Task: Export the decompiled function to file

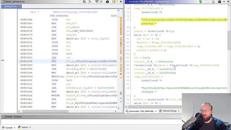Action: pyautogui.click(x=213, y=1)
